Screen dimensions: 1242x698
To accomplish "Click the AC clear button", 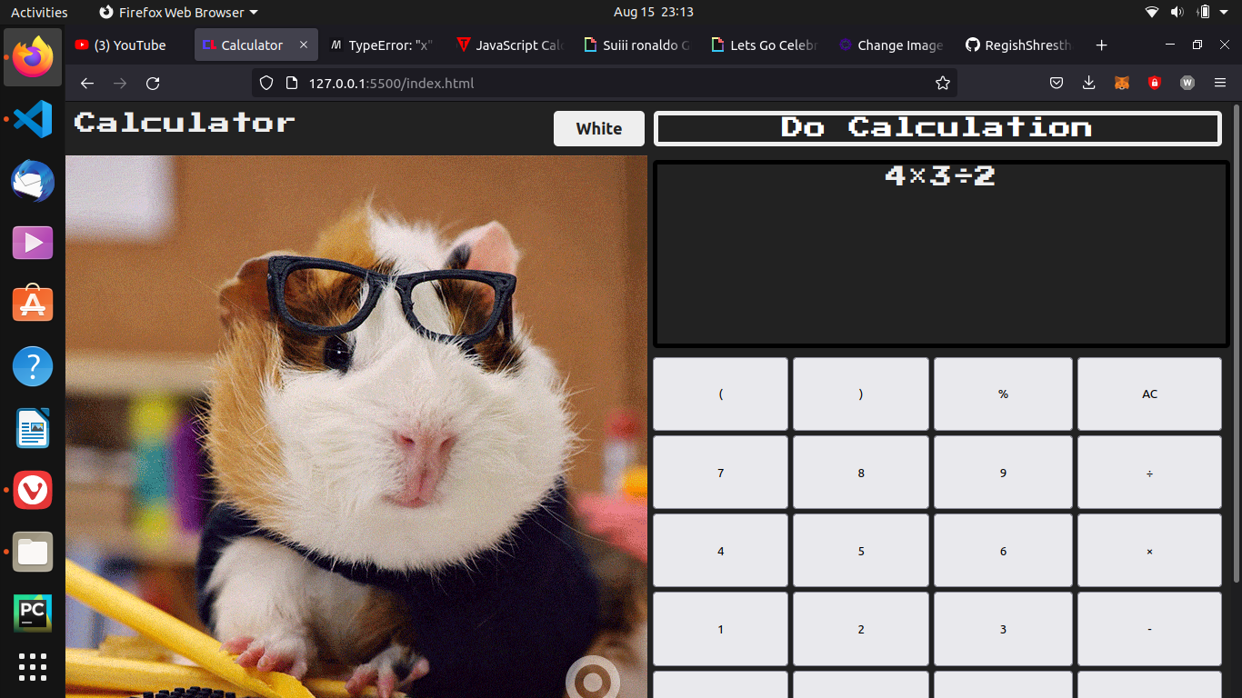I will [x=1149, y=394].
